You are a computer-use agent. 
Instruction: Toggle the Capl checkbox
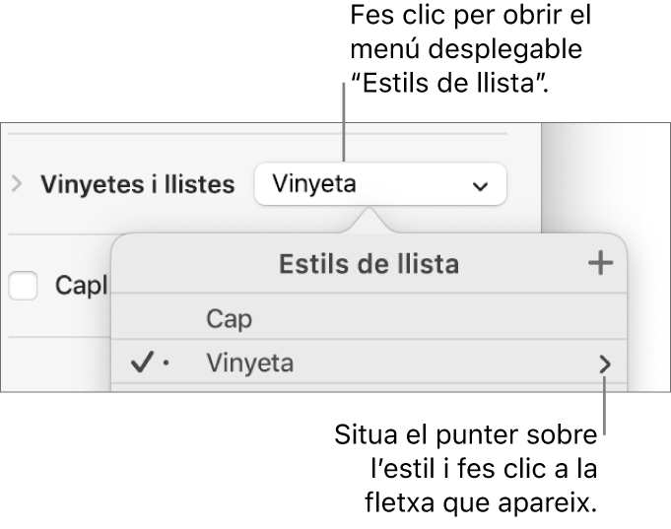tap(23, 285)
